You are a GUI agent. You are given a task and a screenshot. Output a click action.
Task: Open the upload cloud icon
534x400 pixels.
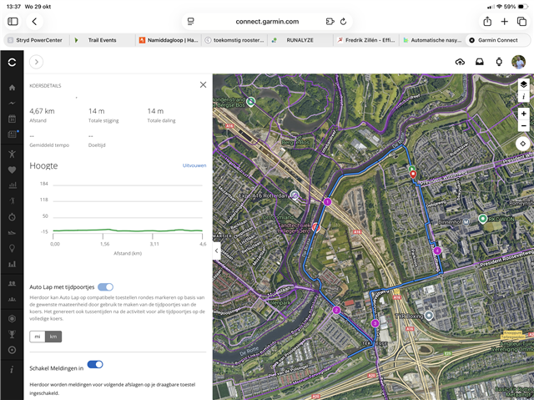coord(460,62)
